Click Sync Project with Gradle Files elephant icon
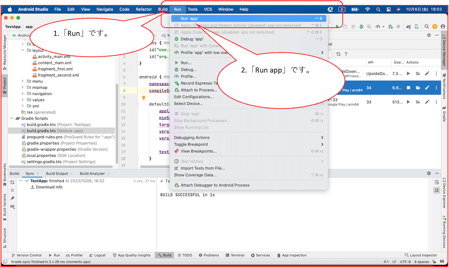The image size is (449, 267). (409, 26)
